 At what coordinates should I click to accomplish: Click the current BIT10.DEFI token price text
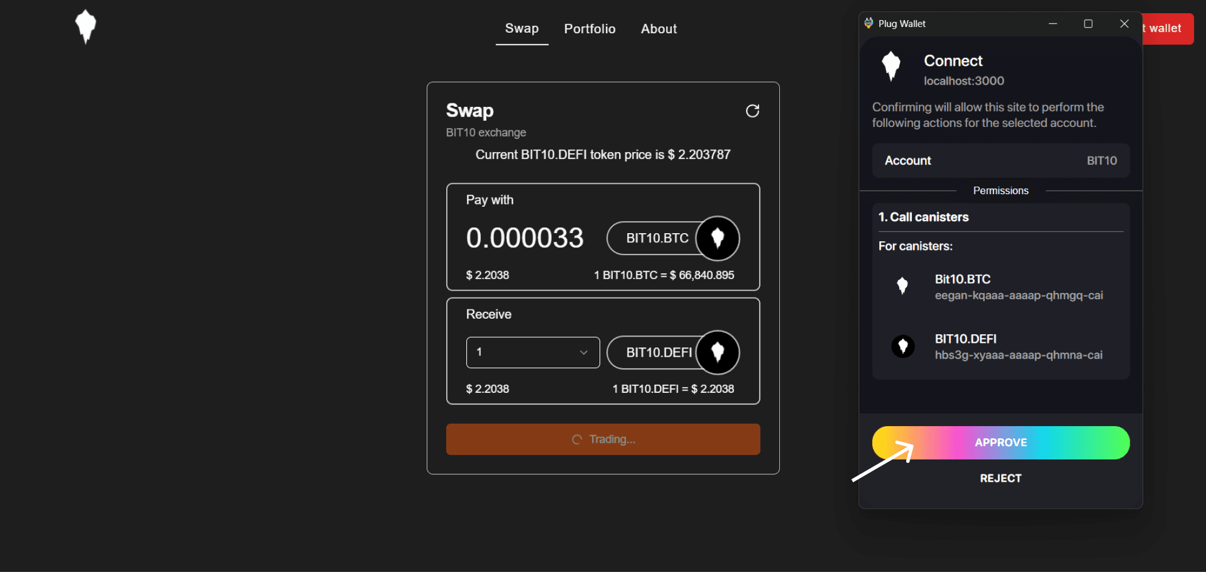(603, 154)
